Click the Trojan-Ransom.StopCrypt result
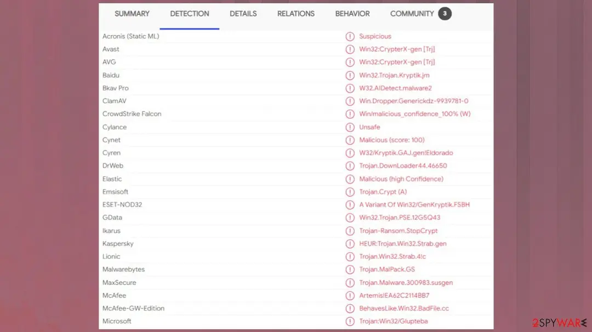The height and width of the screenshot is (332, 592). 399,230
